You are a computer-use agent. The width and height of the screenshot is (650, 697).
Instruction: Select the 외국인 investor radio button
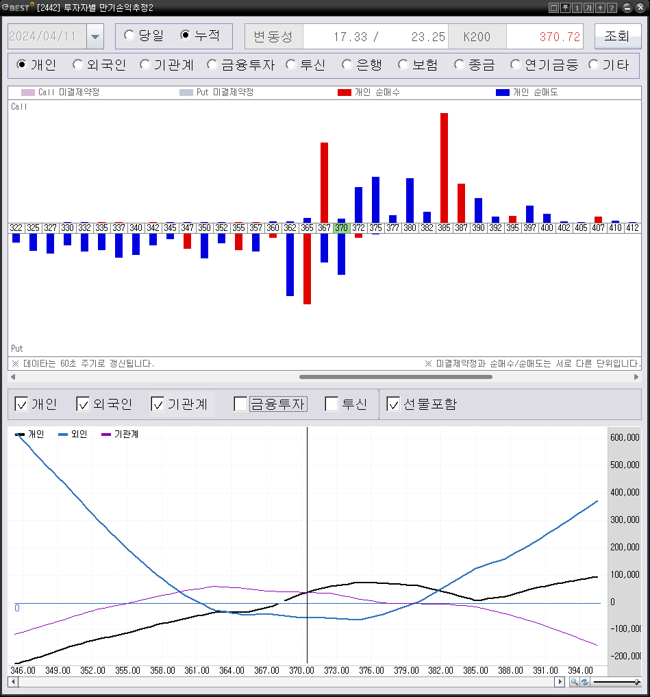point(78,65)
